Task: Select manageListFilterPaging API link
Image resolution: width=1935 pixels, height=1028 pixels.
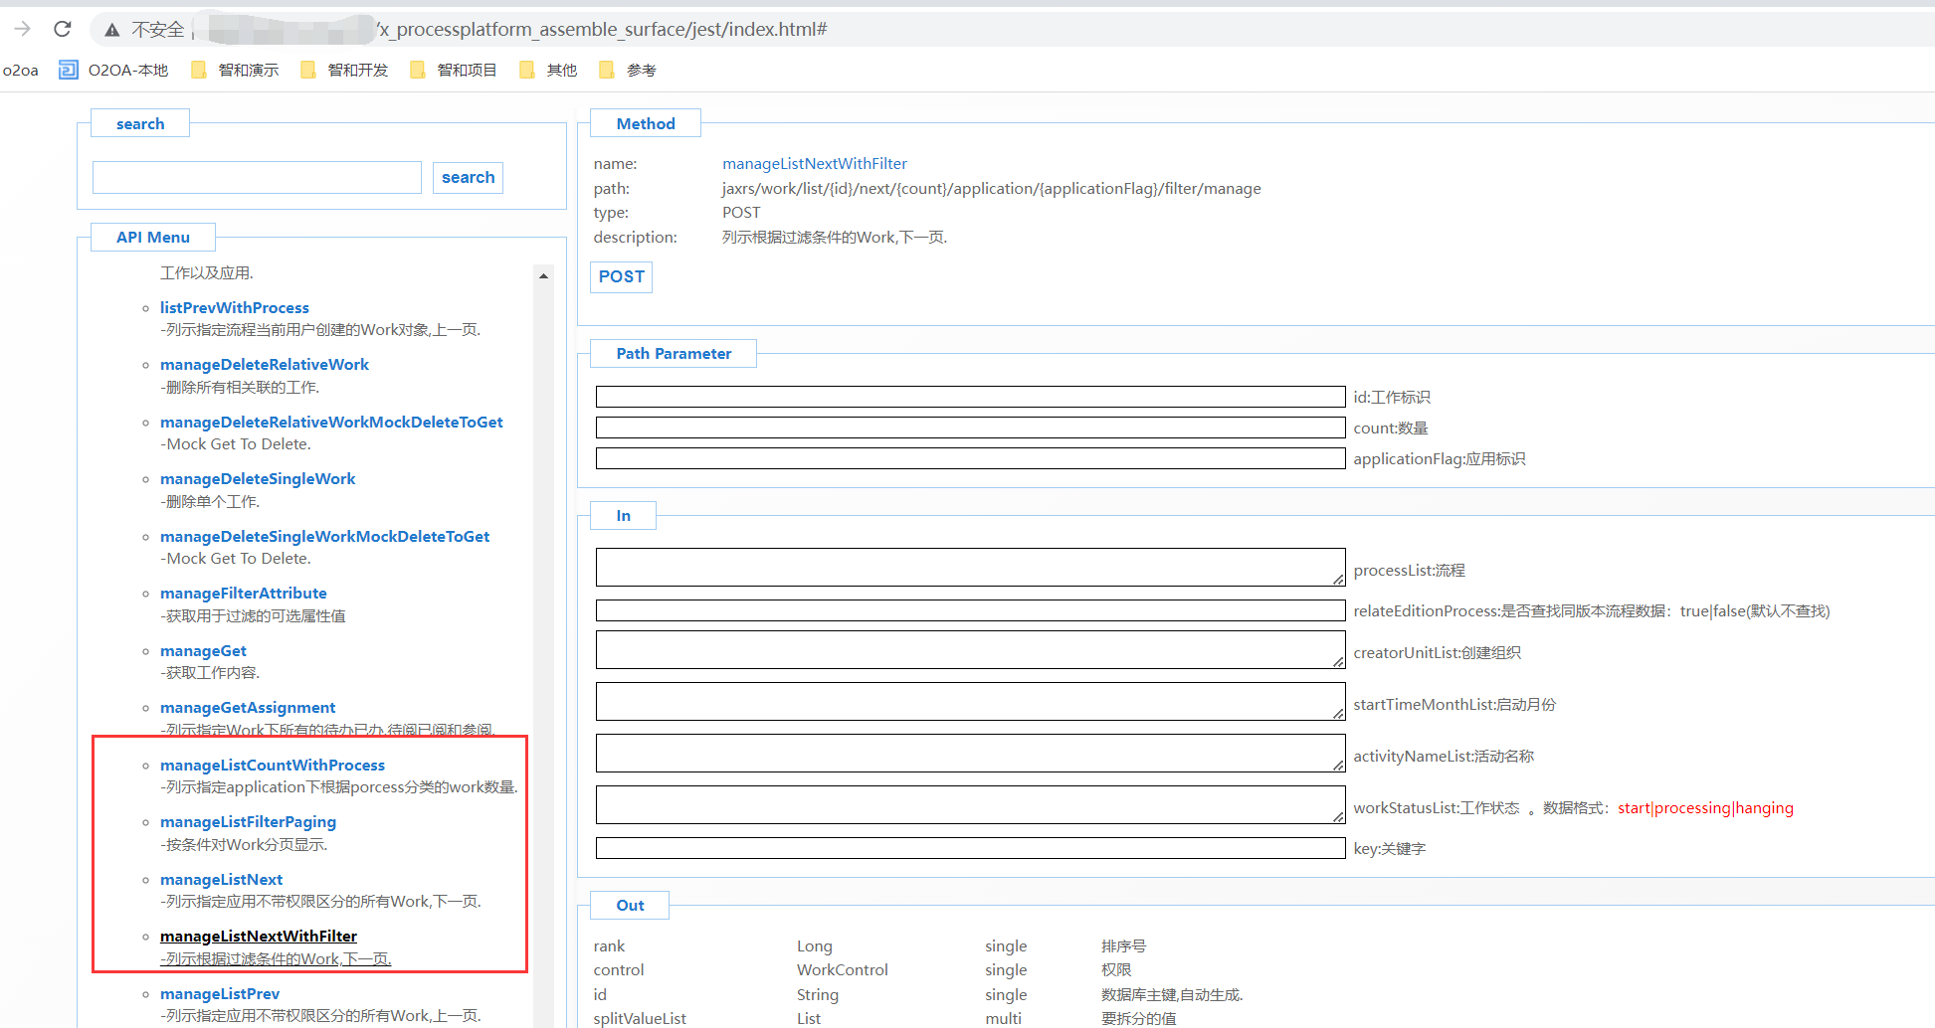Action: (x=248, y=822)
